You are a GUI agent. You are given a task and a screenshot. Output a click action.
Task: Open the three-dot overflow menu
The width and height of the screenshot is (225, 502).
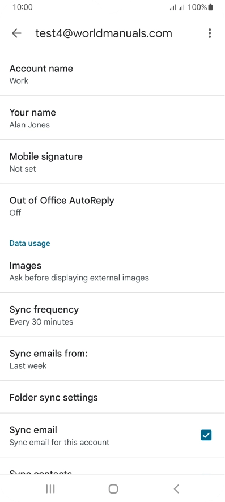pyautogui.click(x=210, y=33)
